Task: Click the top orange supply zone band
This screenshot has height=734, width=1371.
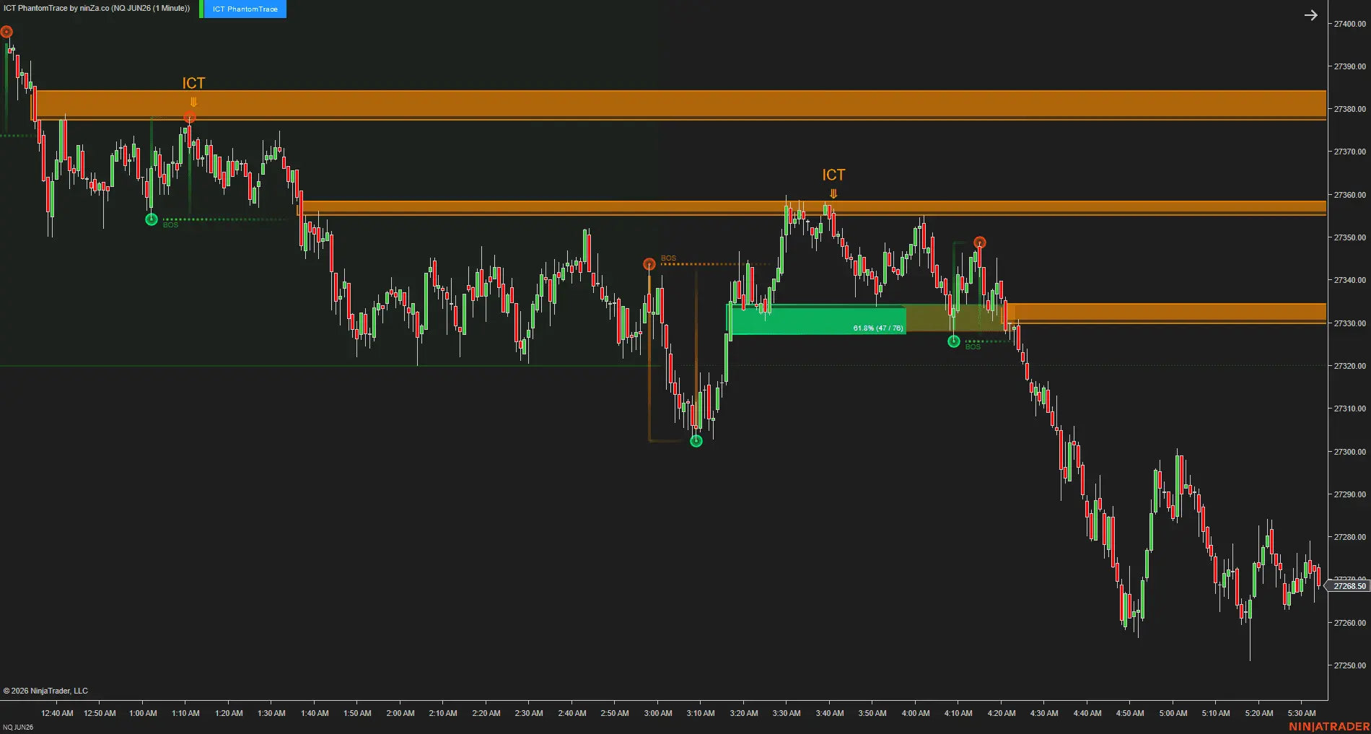Action: click(x=680, y=105)
